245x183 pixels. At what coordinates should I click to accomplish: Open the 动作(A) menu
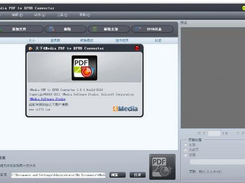pyautogui.click(x=40, y=15)
